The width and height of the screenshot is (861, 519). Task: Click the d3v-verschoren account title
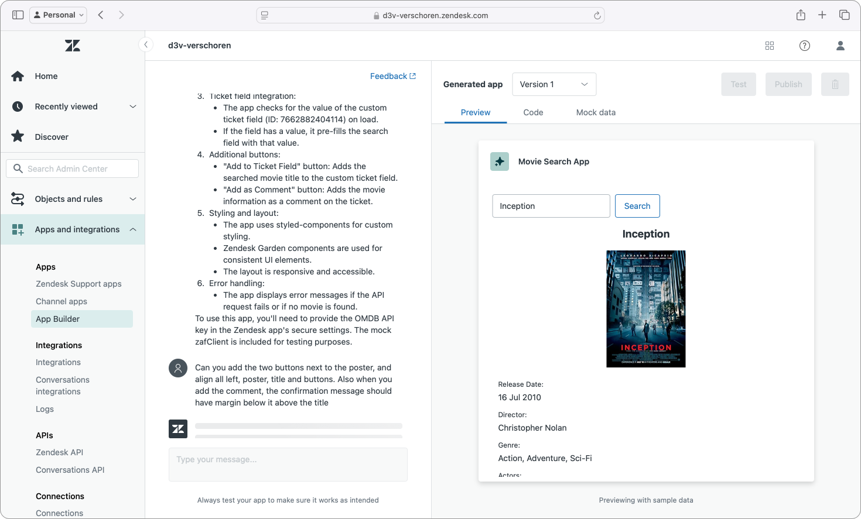(x=199, y=45)
